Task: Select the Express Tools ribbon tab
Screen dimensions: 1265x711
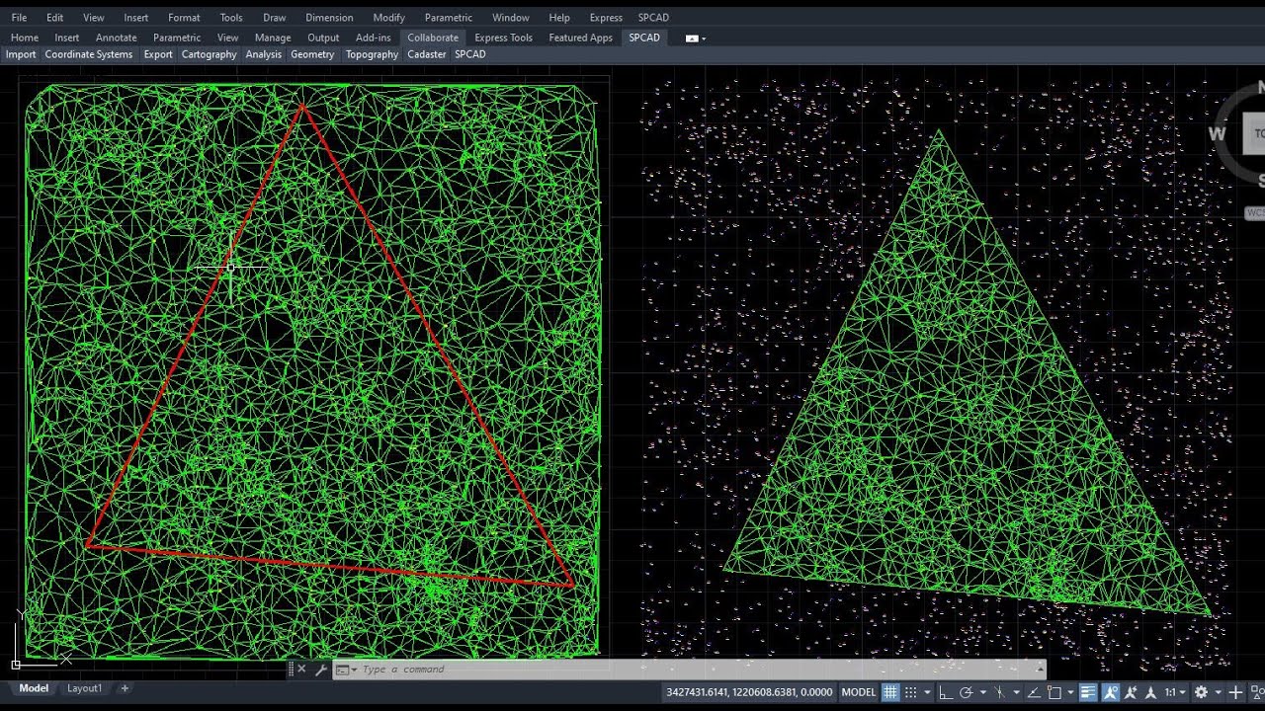Action: point(503,38)
